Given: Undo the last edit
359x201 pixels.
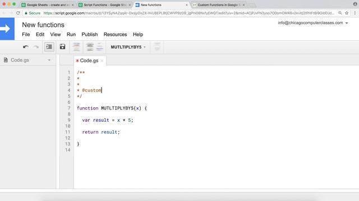Looking at the screenshot, I should tap(26, 47).
